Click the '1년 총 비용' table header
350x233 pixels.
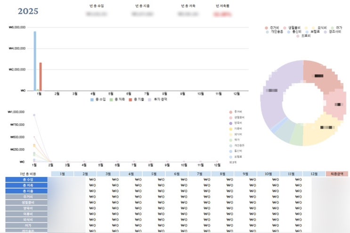pyautogui.click(x=28, y=174)
